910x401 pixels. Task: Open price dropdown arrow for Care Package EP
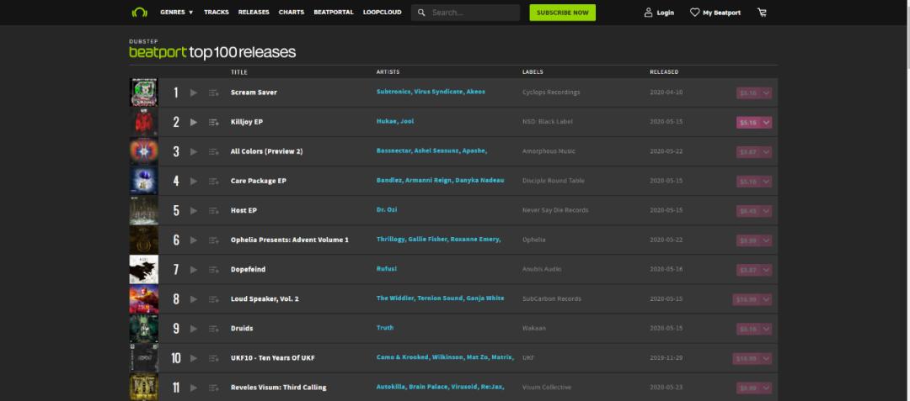pyautogui.click(x=766, y=181)
